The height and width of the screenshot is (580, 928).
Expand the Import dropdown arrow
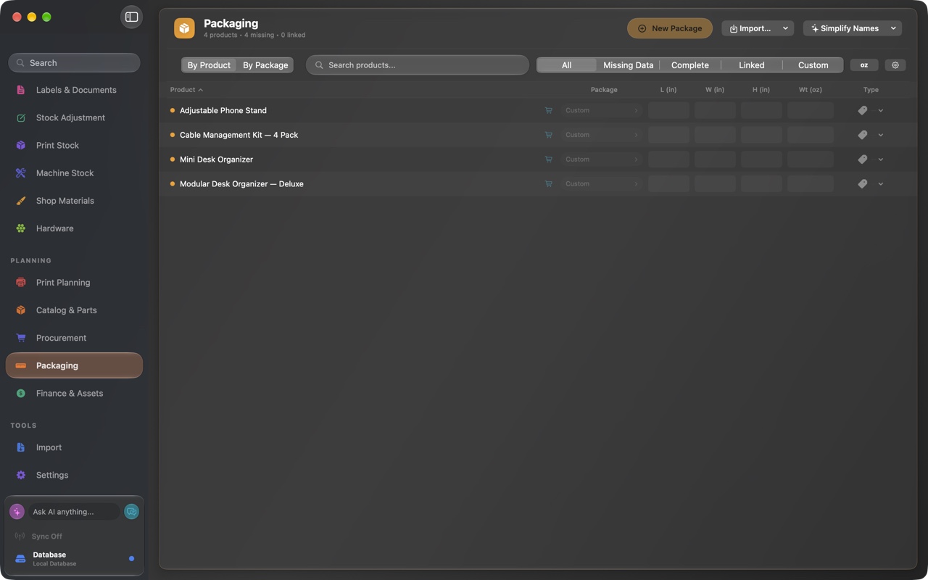point(785,28)
